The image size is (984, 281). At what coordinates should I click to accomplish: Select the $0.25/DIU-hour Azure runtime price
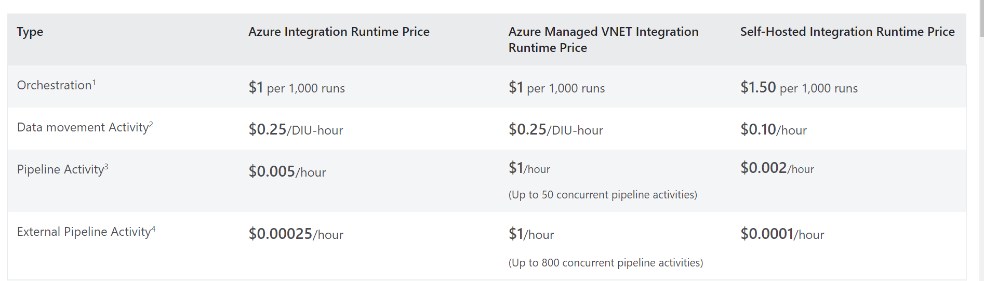pos(296,129)
